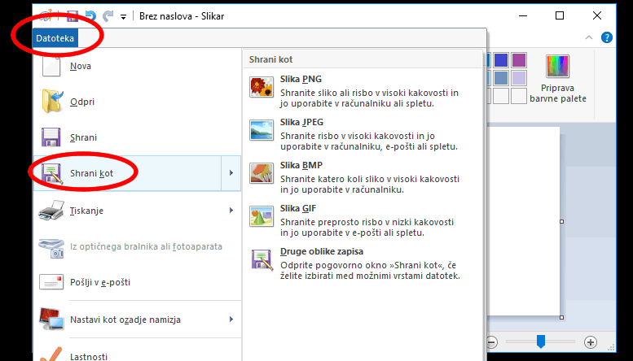Zoom in with the plus button

(591, 342)
